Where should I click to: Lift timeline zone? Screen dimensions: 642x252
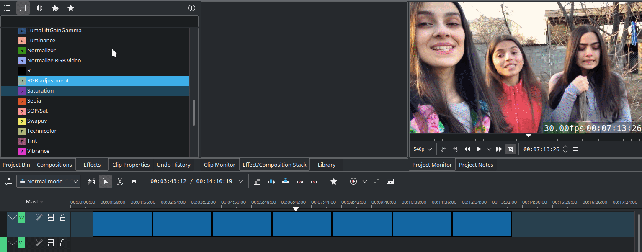pos(314,181)
